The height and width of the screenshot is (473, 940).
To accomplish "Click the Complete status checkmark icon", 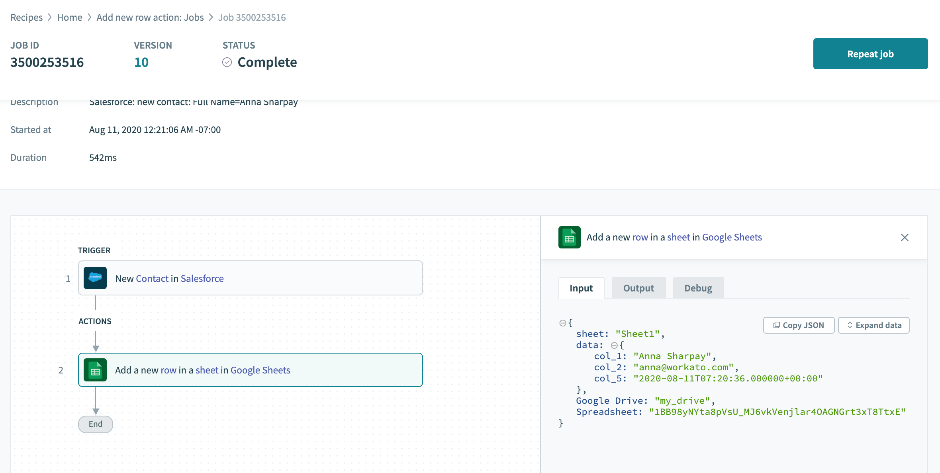I will coord(227,62).
